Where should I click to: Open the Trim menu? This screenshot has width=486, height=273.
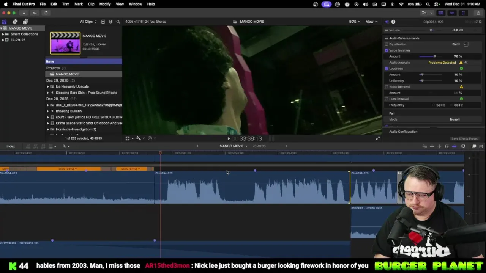point(66,4)
